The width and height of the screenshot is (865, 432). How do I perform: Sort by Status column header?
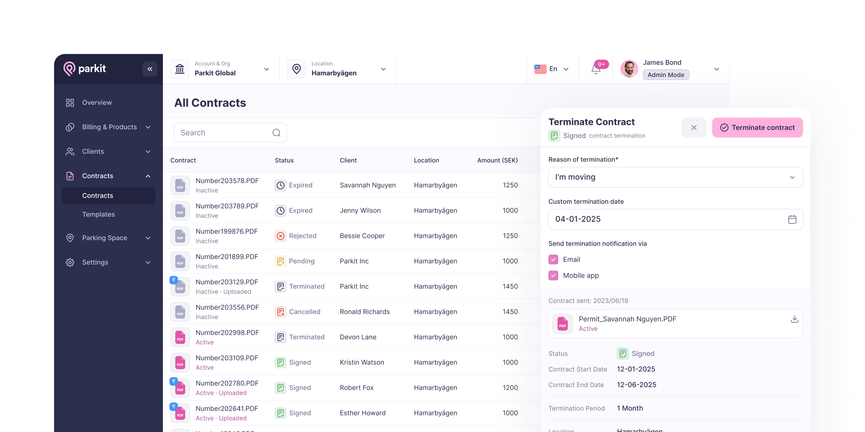click(x=284, y=160)
